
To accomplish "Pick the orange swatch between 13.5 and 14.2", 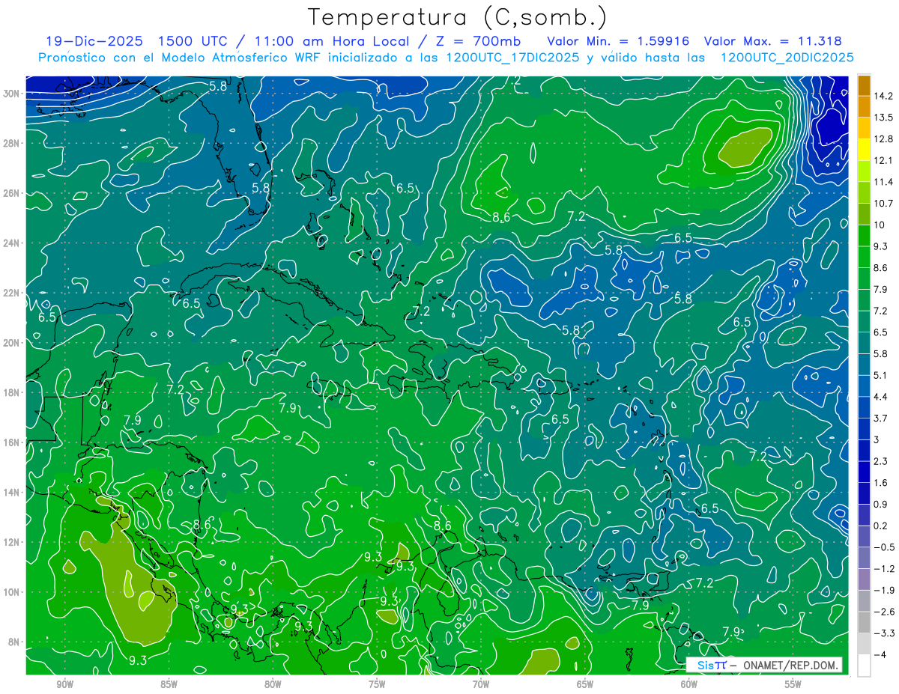I will [864, 107].
